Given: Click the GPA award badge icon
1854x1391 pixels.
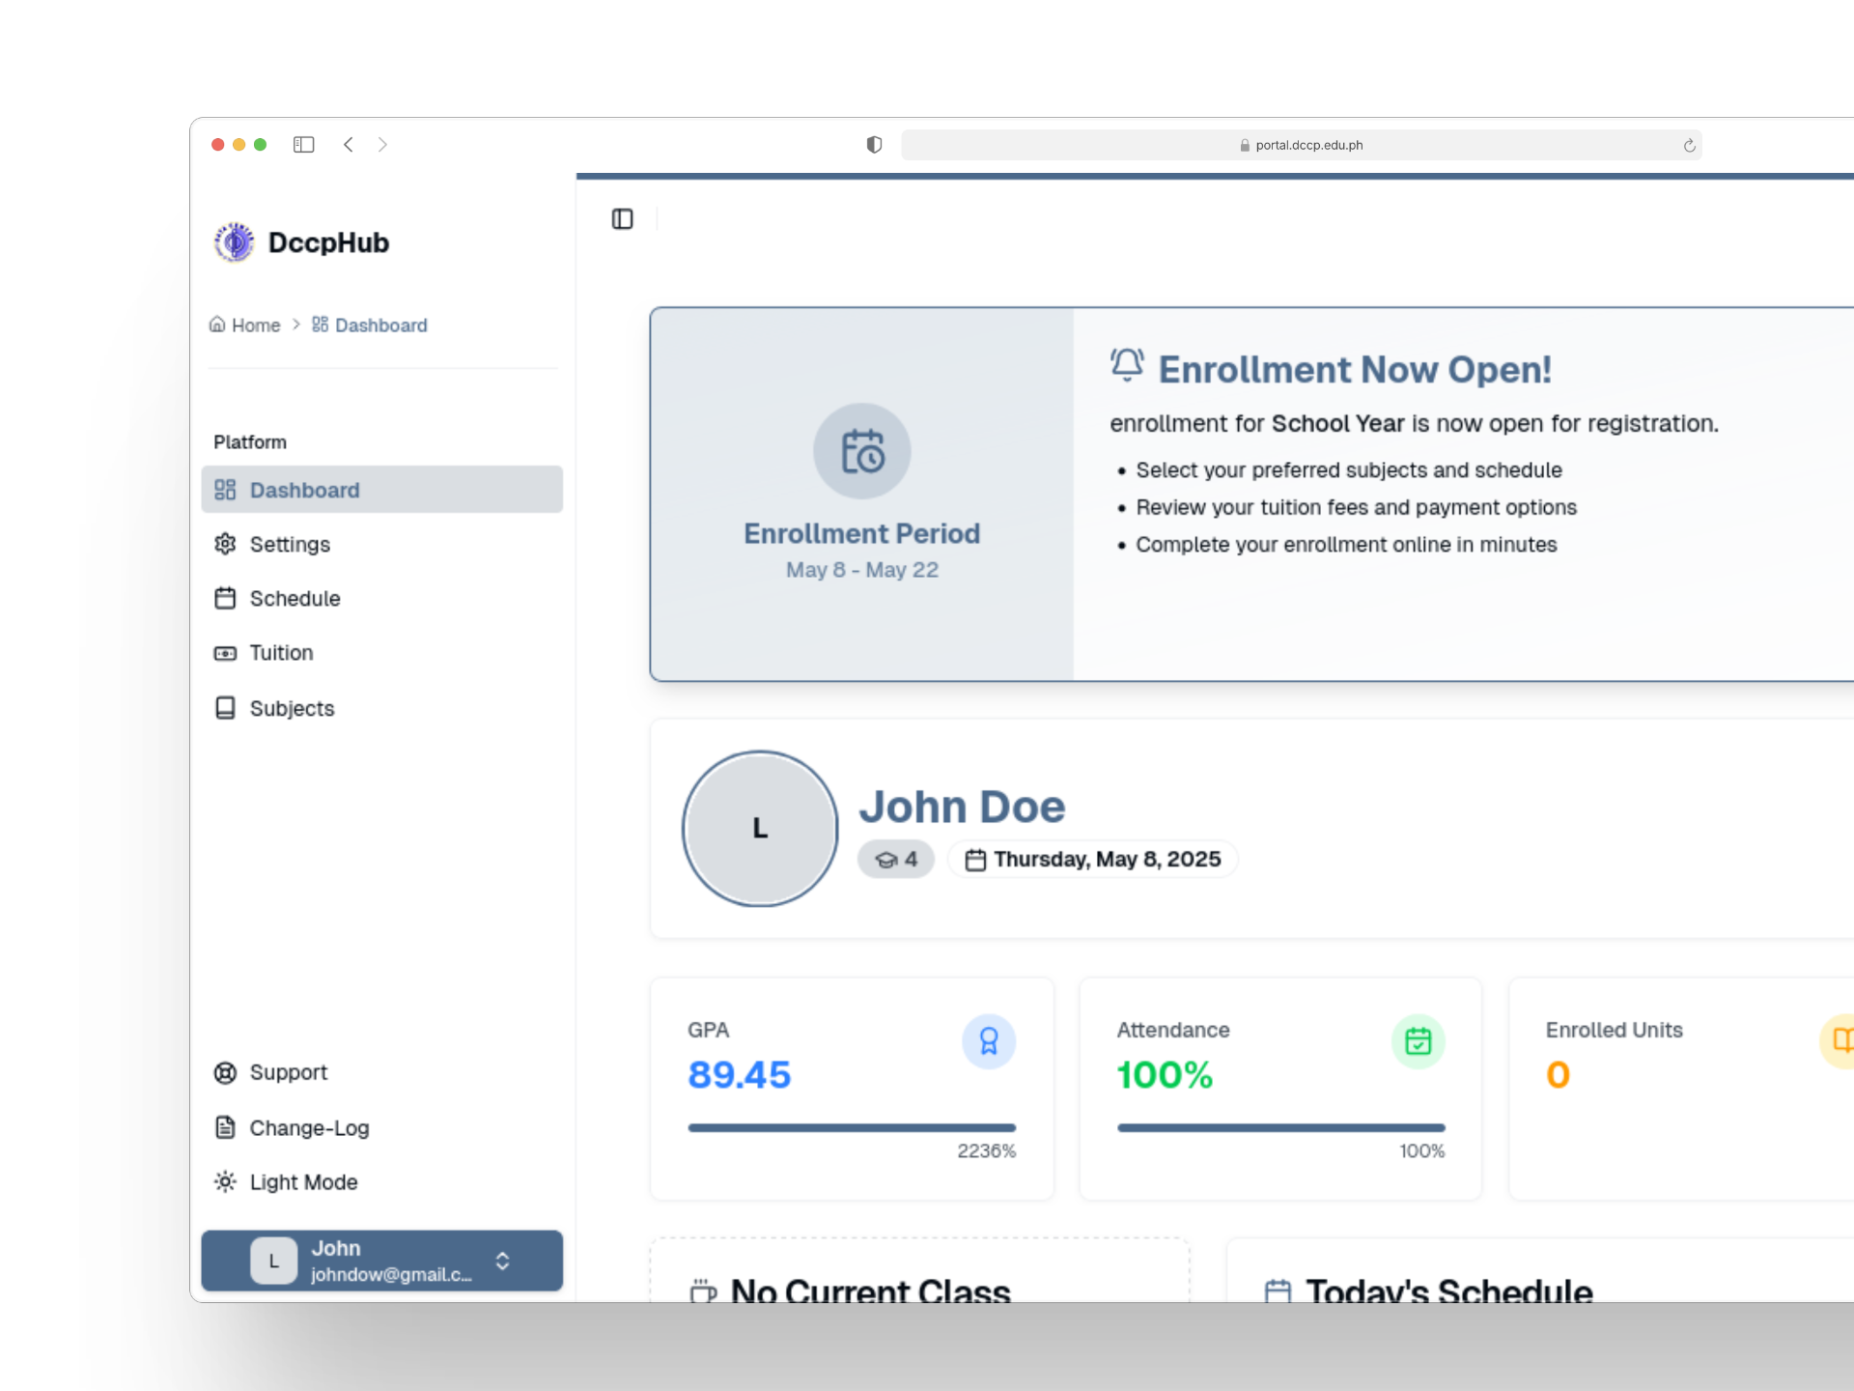Looking at the screenshot, I should [989, 1041].
